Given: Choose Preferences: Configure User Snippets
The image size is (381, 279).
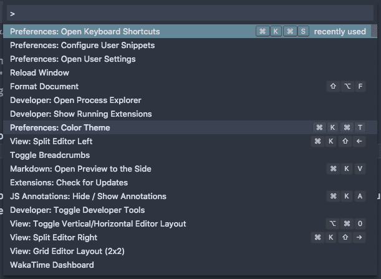Looking at the screenshot, I should 82,46.
